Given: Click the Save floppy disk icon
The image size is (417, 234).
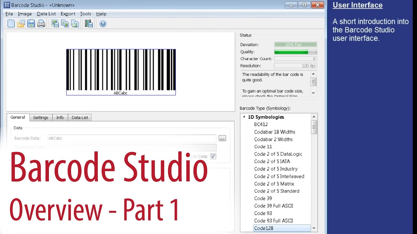Looking at the screenshot, I should tap(31, 23).
